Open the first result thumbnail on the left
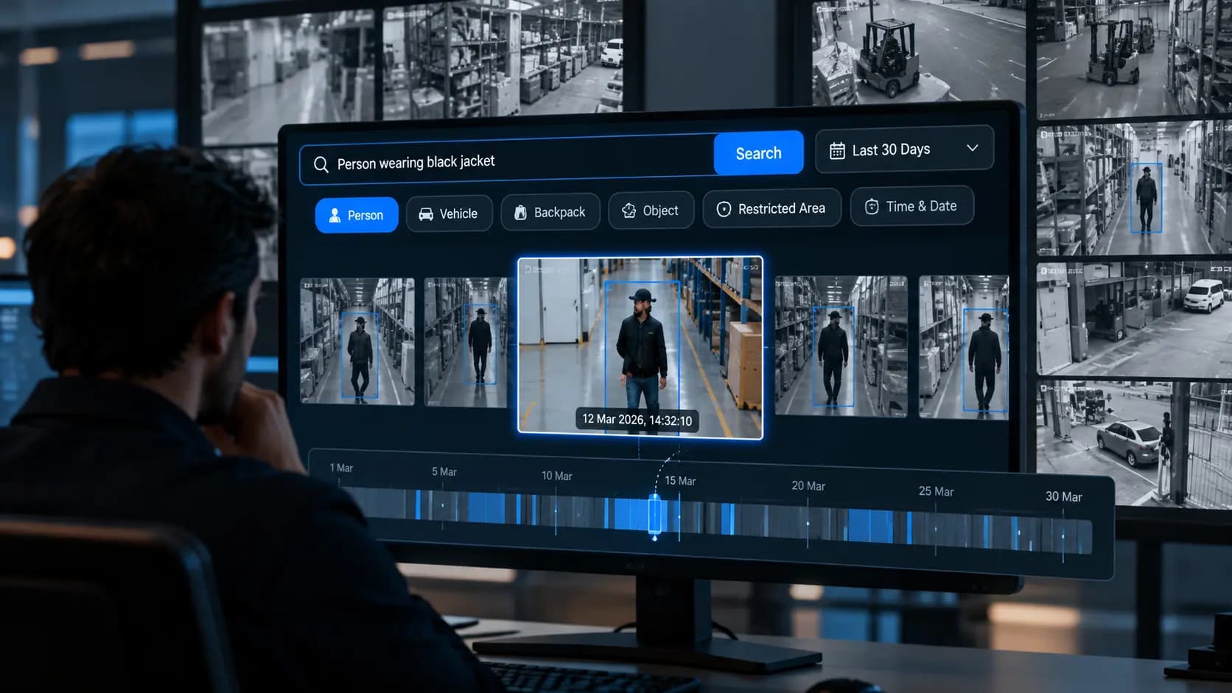 [x=357, y=341]
